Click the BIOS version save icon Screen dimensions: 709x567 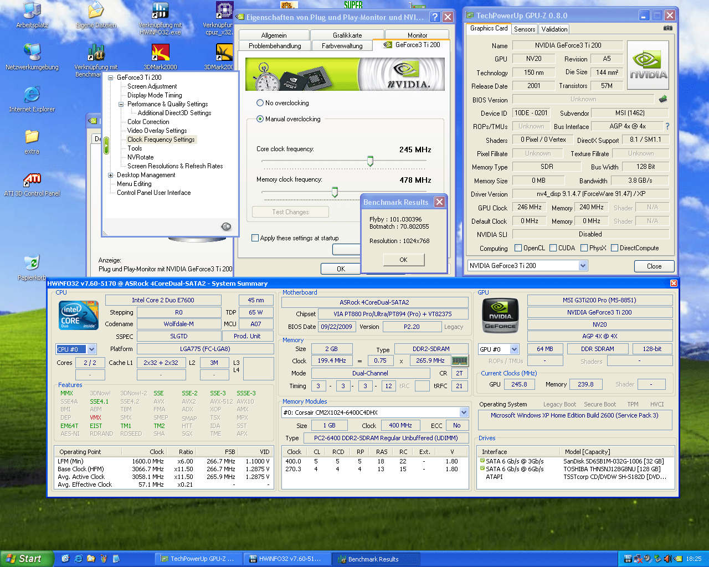[662, 99]
